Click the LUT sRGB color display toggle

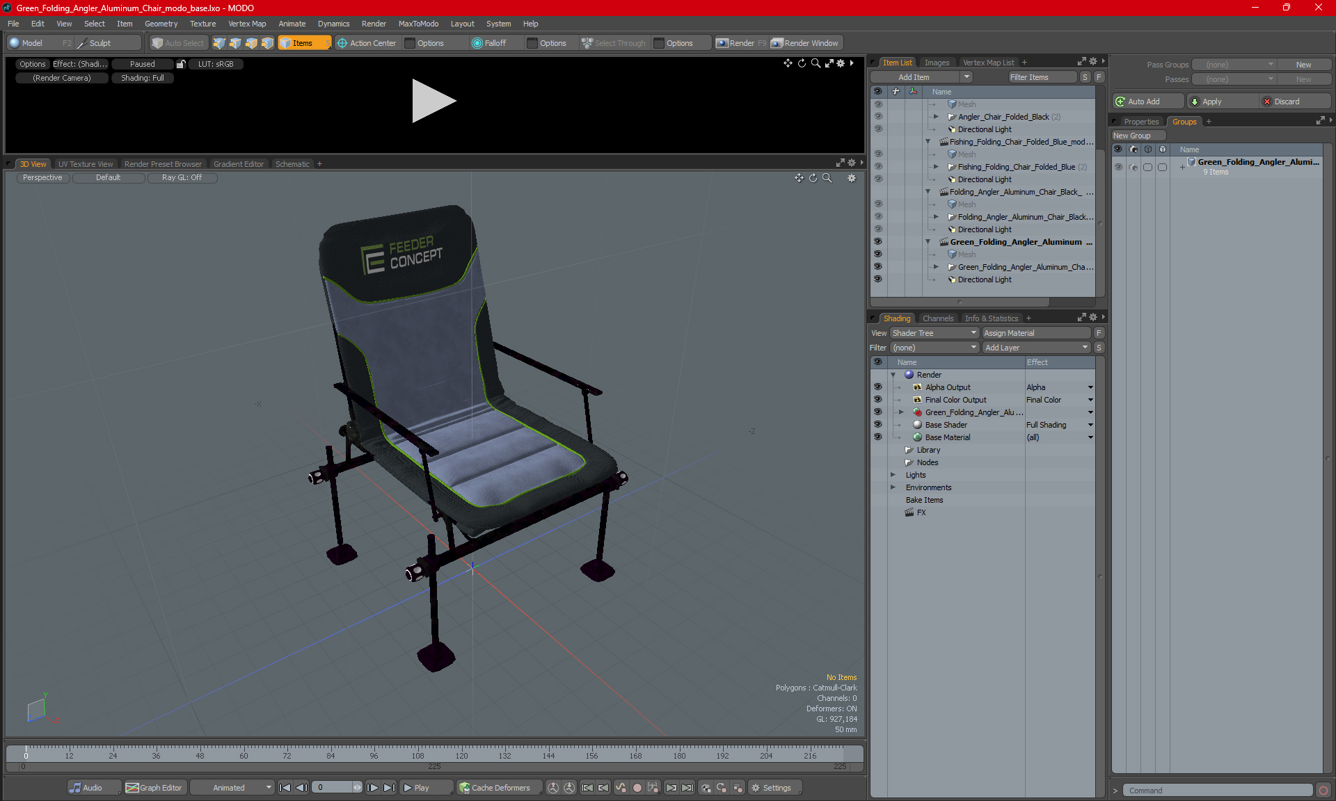click(216, 64)
